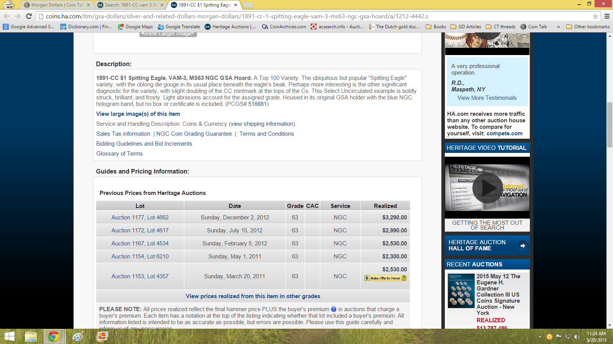This screenshot has width=613, height=344.
Task: Open Auction 1167, Lot 4534
Action: (140, 243)
